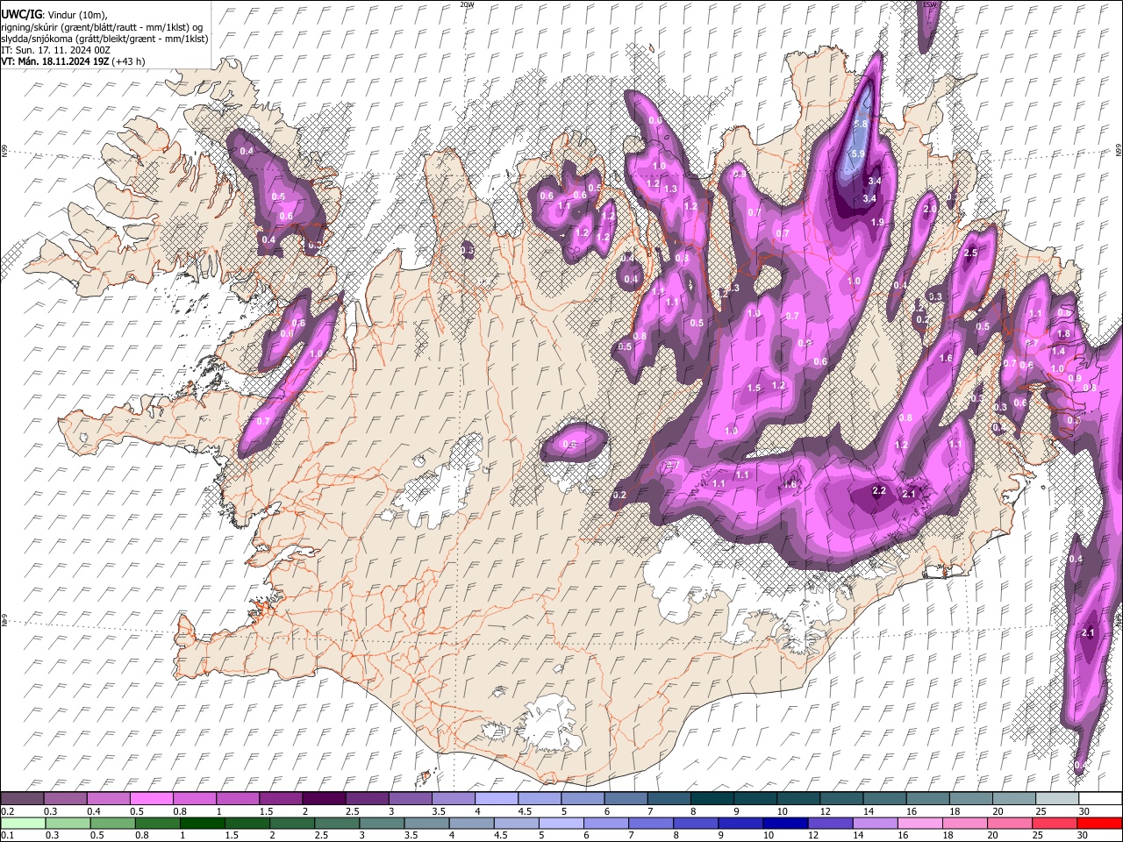Pick the 1–1.5 magenta swatch, top legend row
Viewport: 1123px width, 842px height.
[x=237, y=798]
